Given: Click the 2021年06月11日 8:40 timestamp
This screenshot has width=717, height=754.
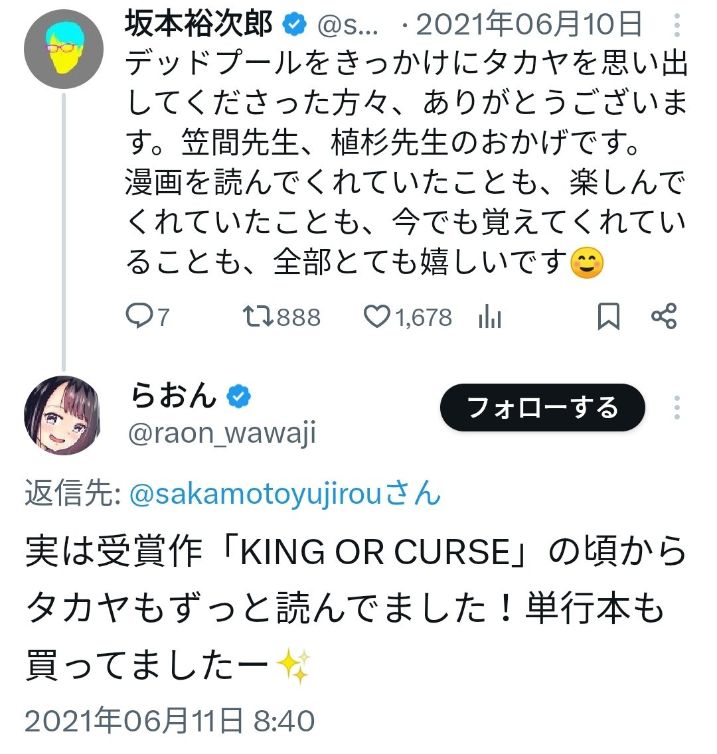Looking at the screenshot, I should [170, 721].
